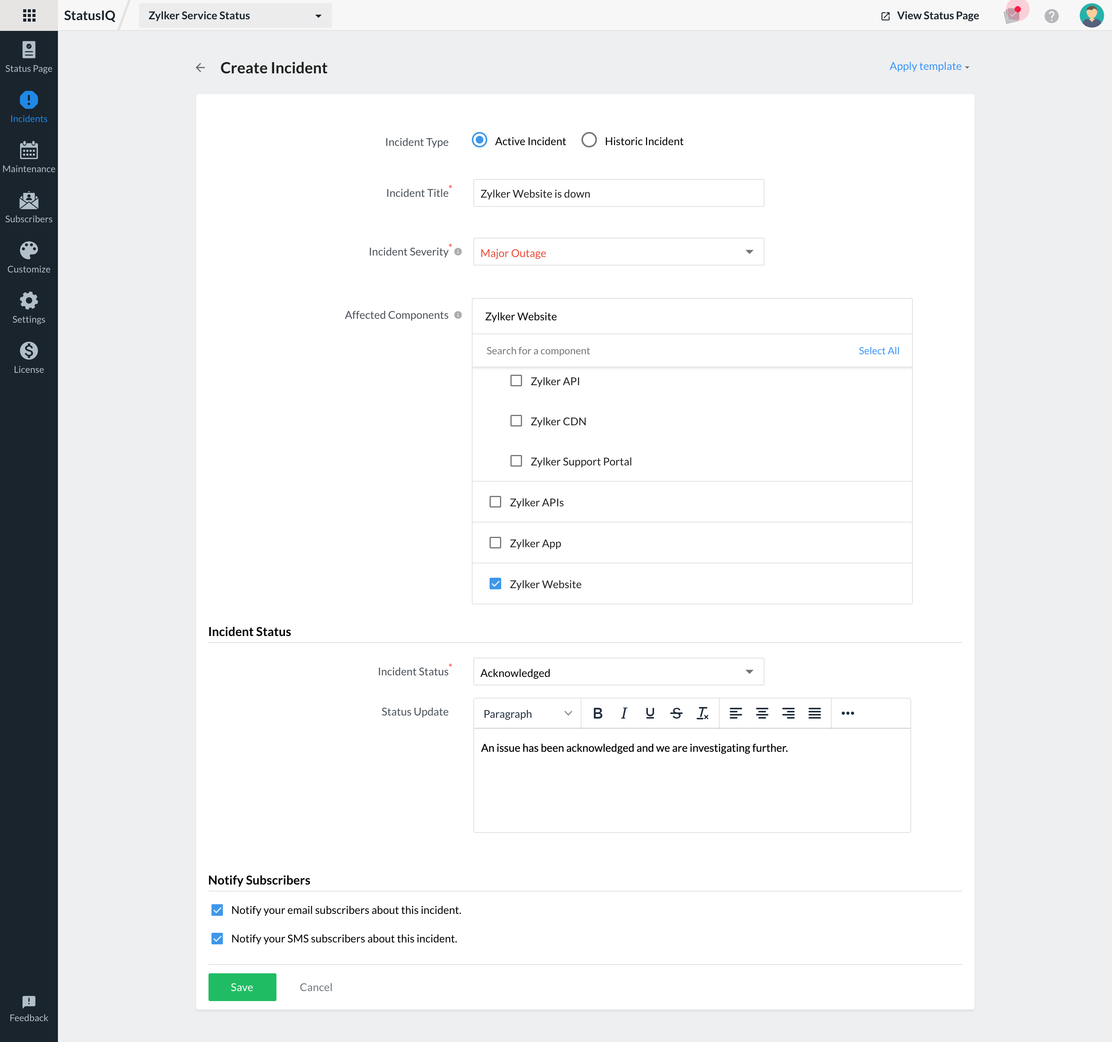The width and height of the screenshot is (1112, 1042).
Task: Save the new incident
Action: 242,987
